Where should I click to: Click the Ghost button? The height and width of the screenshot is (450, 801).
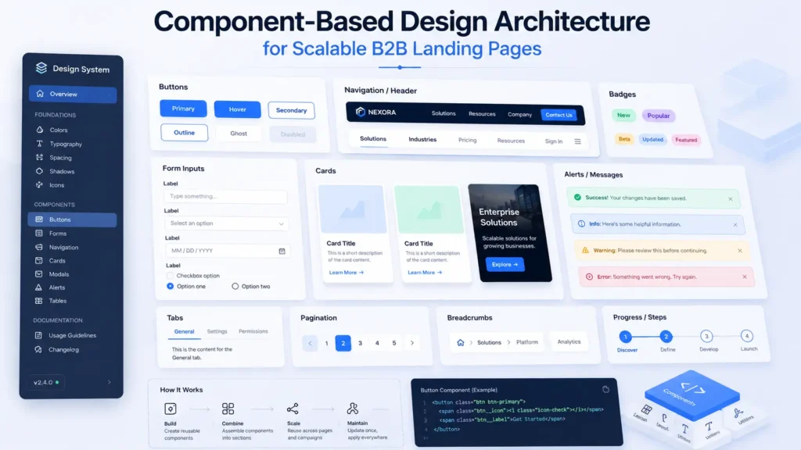click(x=239, y=134)
